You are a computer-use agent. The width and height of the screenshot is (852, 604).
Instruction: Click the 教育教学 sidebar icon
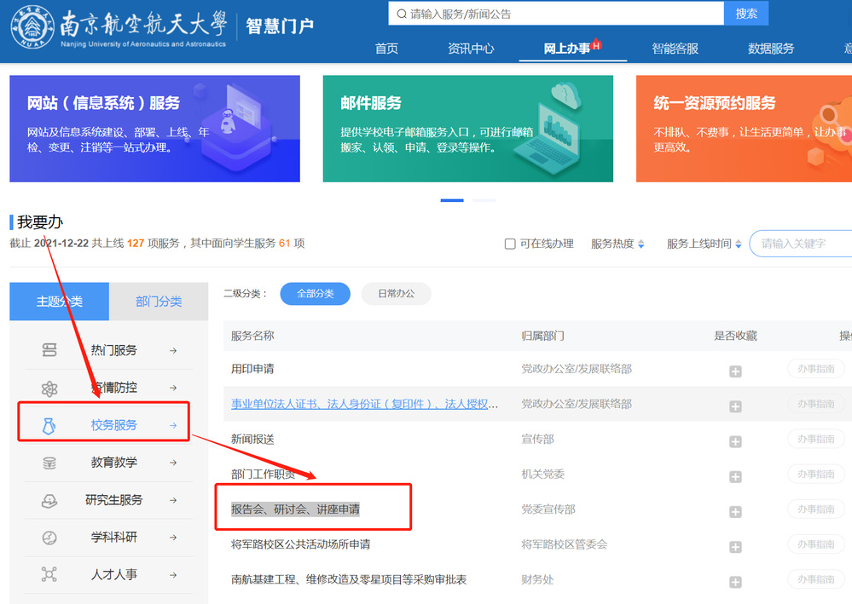click(49, 463)
